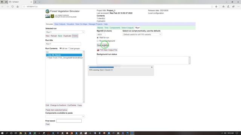Select the Run in background radio button

click(98, 41)
